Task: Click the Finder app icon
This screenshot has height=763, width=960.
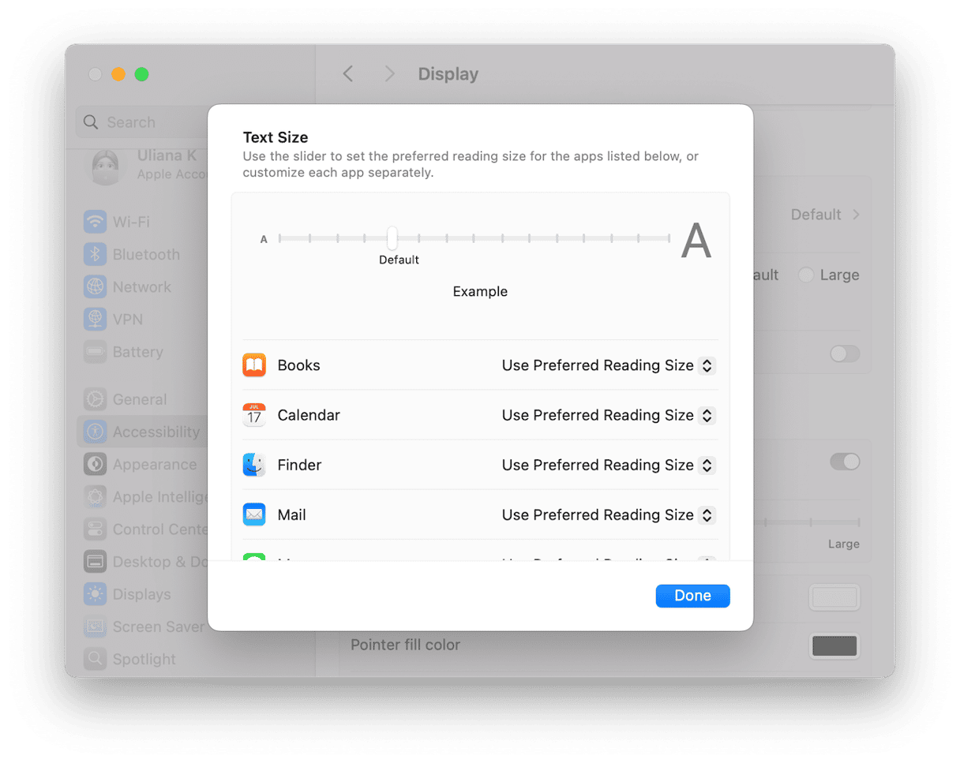Action: [x=254, y=465]
